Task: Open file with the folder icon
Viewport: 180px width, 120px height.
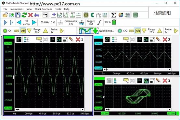Action: click(x=5, y=15)
